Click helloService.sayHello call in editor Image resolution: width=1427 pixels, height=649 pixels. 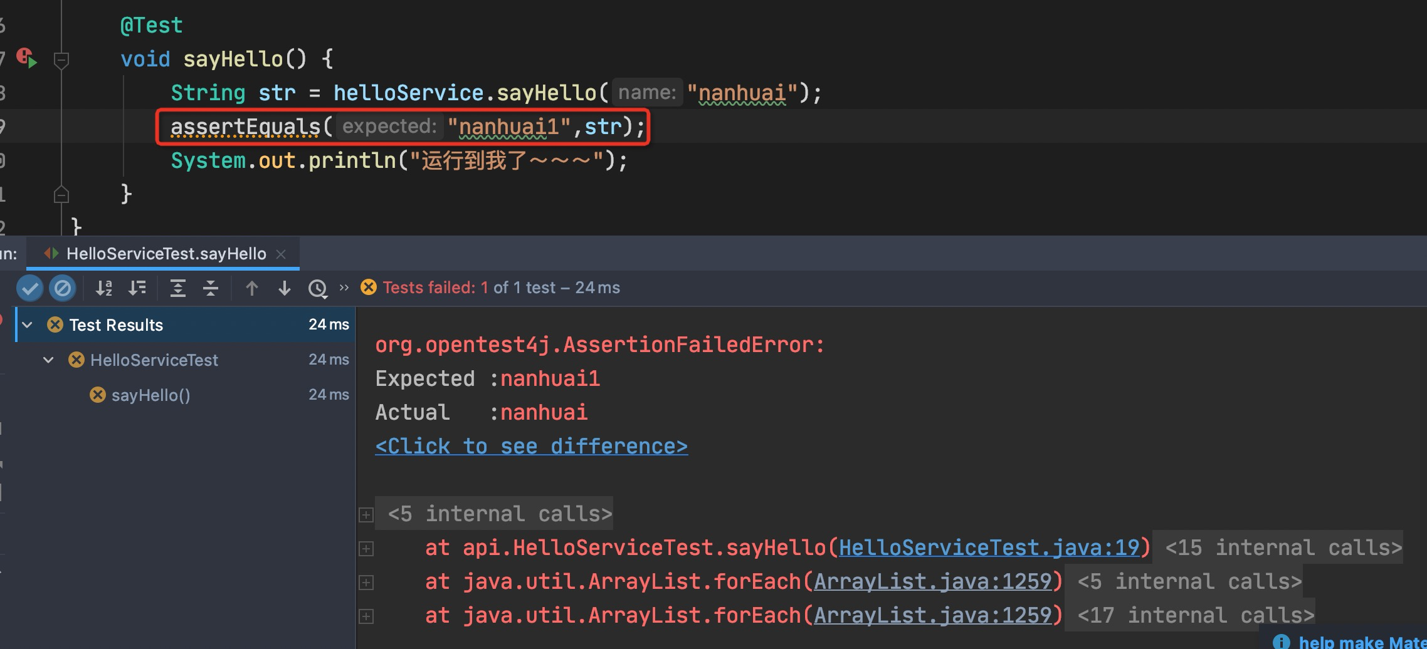coord(465,93)
